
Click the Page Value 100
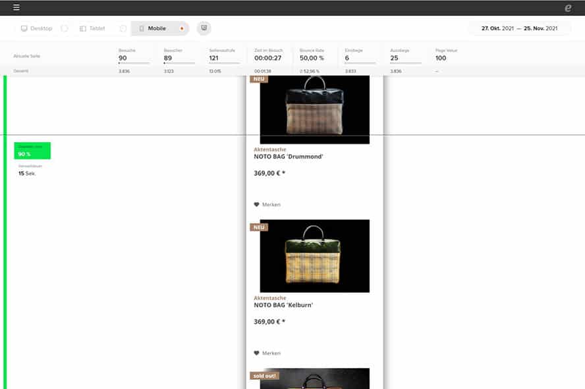441,58
